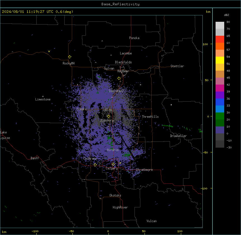Click the Limestone label

click(x=43, y=99)
